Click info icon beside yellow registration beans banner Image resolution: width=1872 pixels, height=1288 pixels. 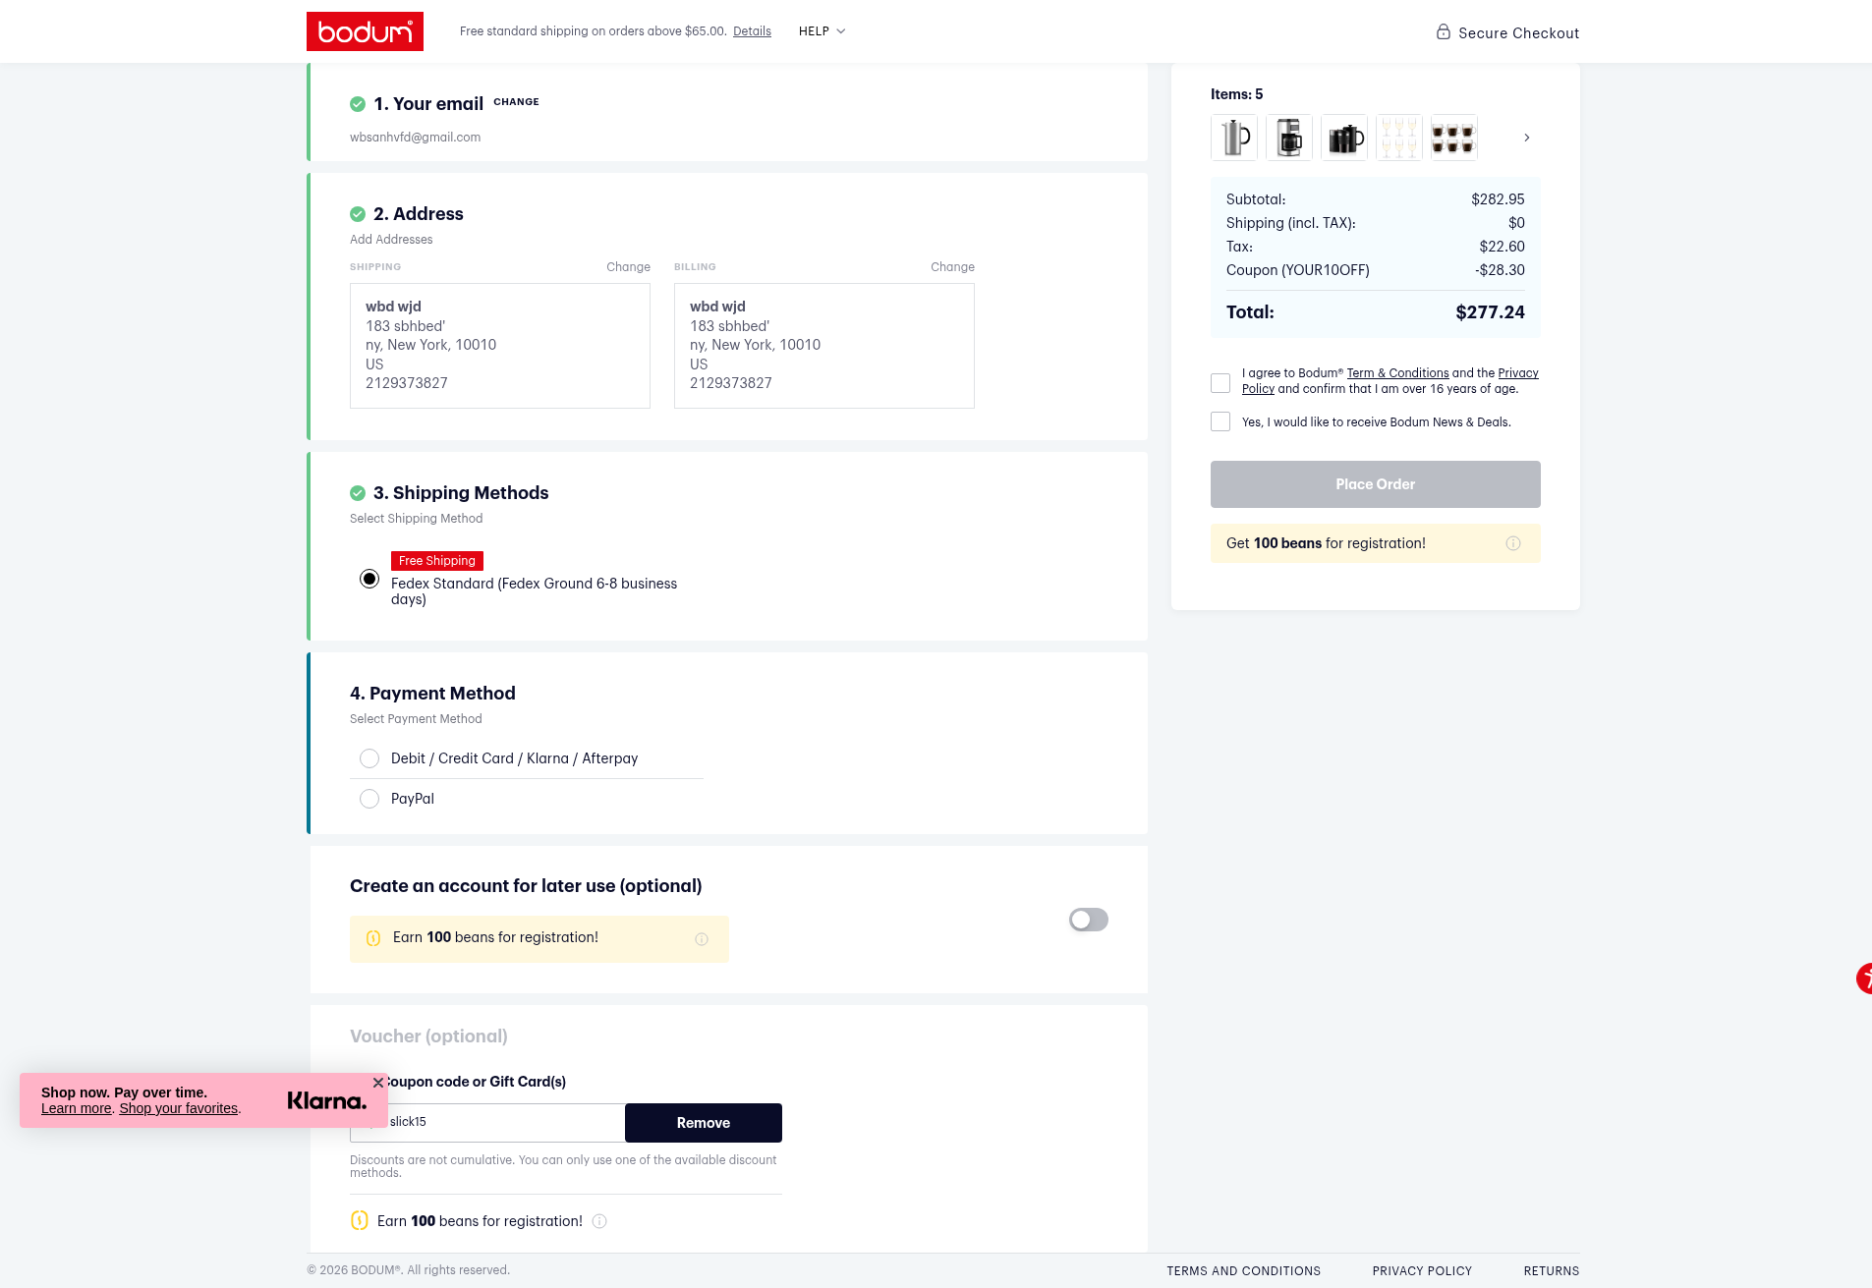(702, 939)
